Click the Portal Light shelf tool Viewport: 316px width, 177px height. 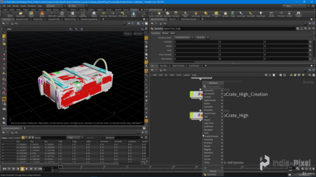[x=250, y=14]
